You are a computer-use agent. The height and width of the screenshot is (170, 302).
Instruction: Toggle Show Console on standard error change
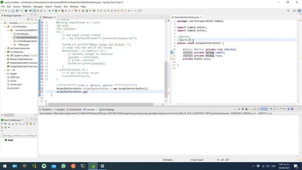click(266, 109)
